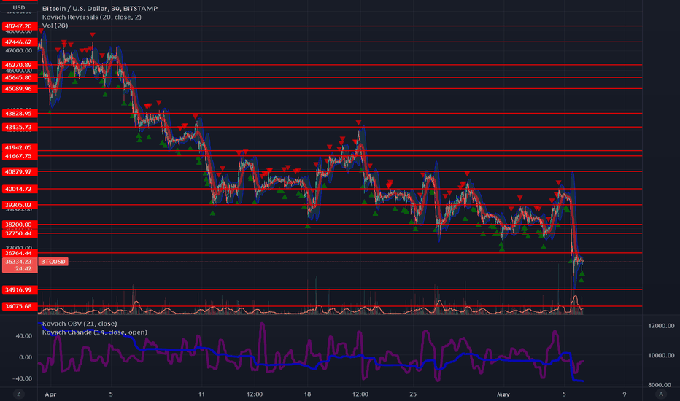
Task: Click the 37750.44 price level label
Action: pyautogui.click(x=20, y=233)
